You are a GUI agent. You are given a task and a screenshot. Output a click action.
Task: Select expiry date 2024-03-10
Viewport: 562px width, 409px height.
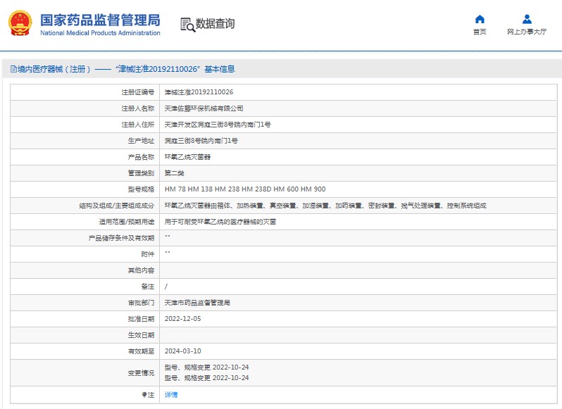tap(183, 351)
